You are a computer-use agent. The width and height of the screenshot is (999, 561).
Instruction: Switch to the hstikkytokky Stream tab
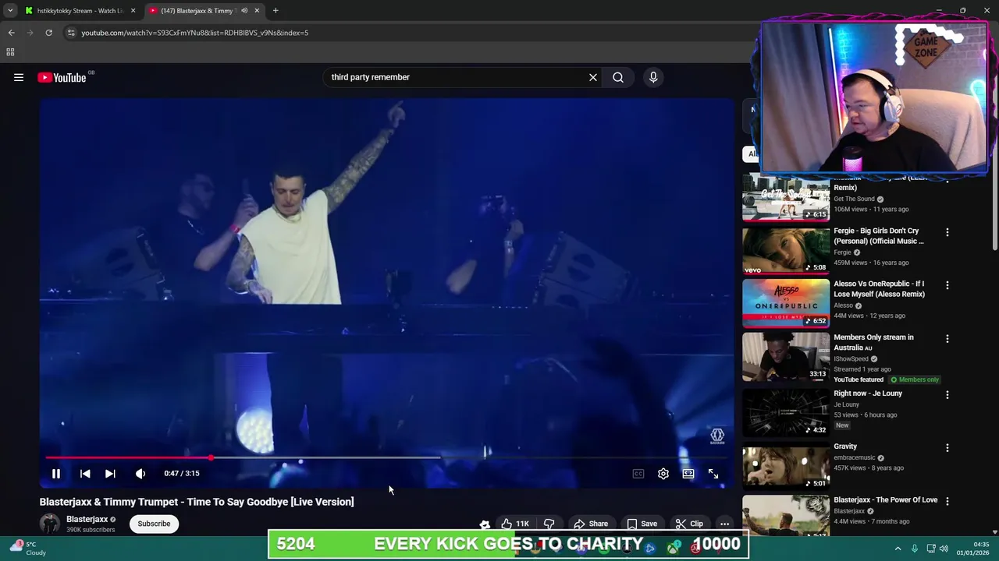[80, 11]
